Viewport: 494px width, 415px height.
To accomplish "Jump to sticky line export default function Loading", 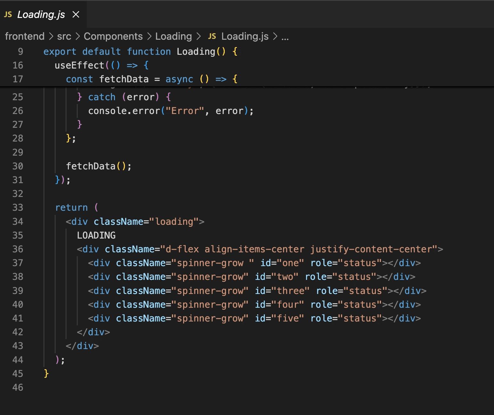I will click(140, 52).
